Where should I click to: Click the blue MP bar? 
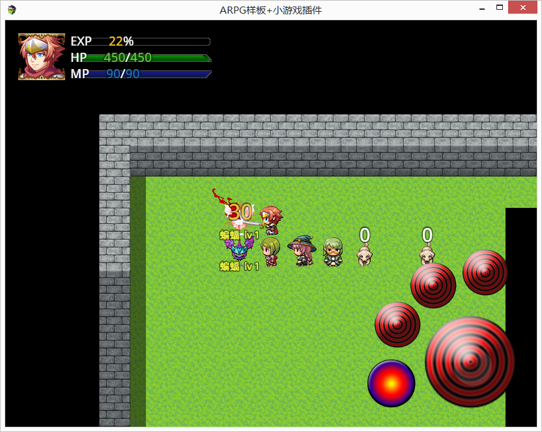pyautogui.click(x=141, y=74)
